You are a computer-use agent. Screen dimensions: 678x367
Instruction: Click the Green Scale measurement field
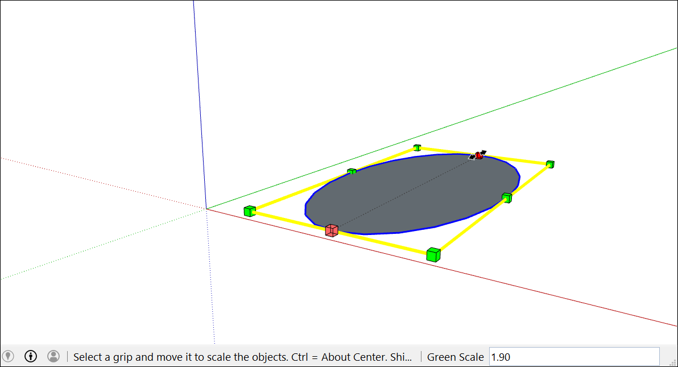pyautogui.click(x=456, y=357)
